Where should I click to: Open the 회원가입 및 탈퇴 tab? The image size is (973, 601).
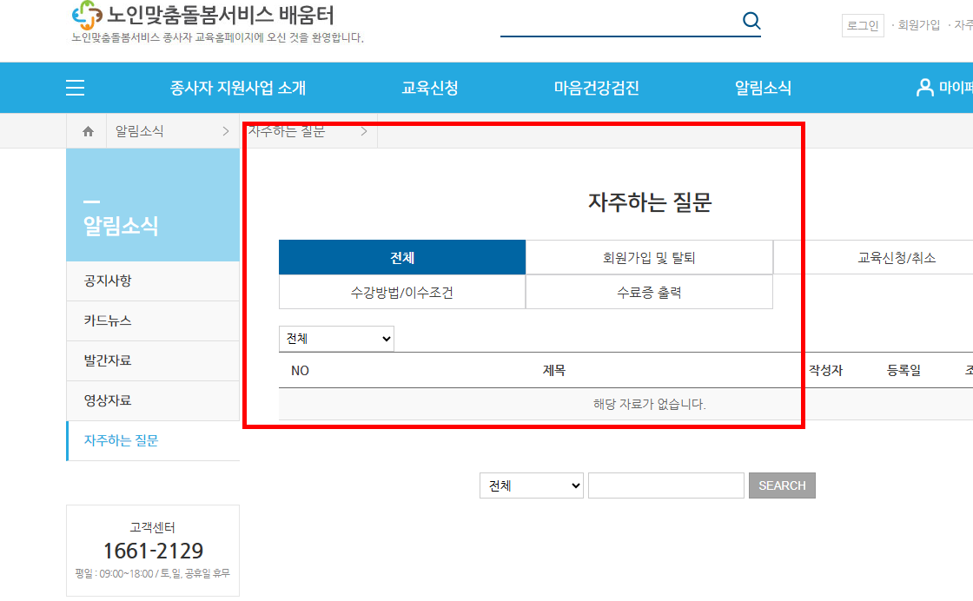tap(649, 257)
